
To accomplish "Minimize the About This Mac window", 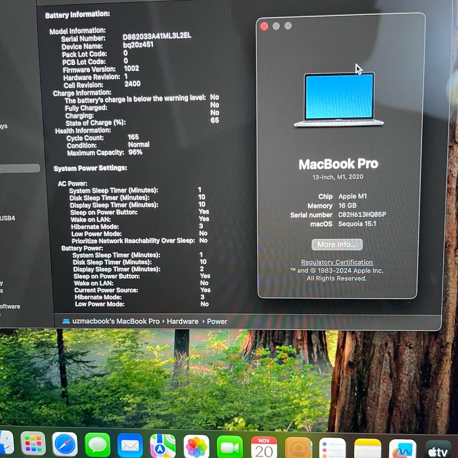I will pos(276,26).
